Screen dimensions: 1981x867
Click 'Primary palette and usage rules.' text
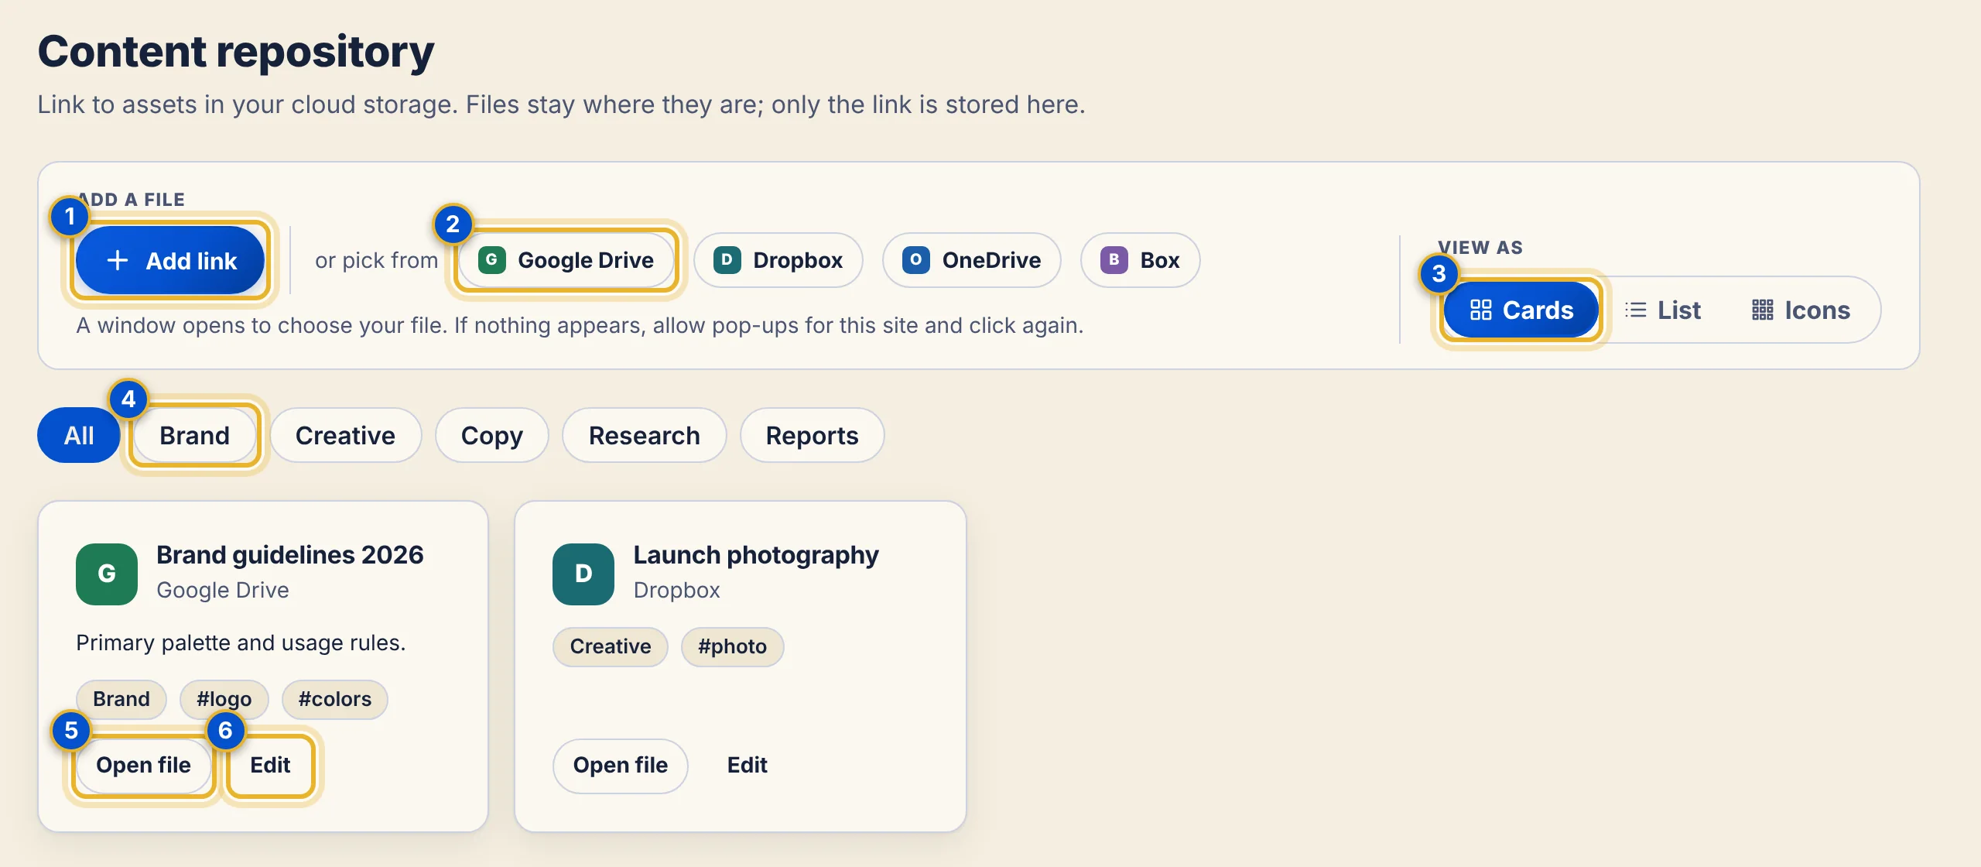241,643
